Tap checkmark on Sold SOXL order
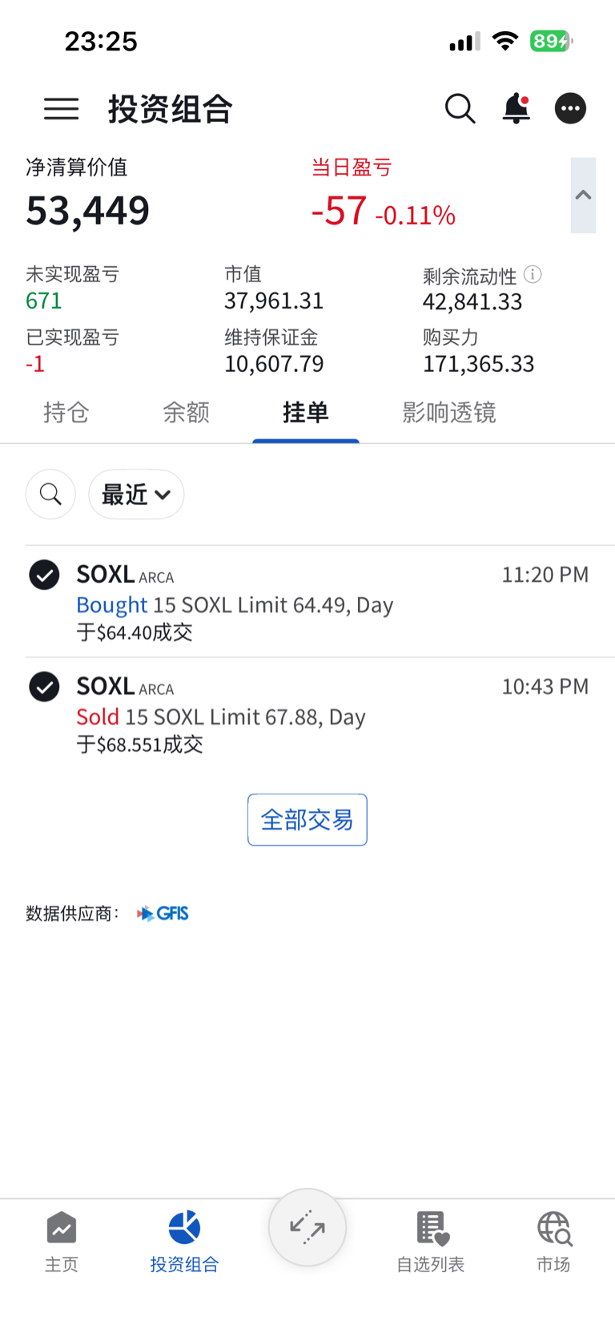Image resolution: width=615 pixels, height=1333 pixels. [x=44, y=687]
